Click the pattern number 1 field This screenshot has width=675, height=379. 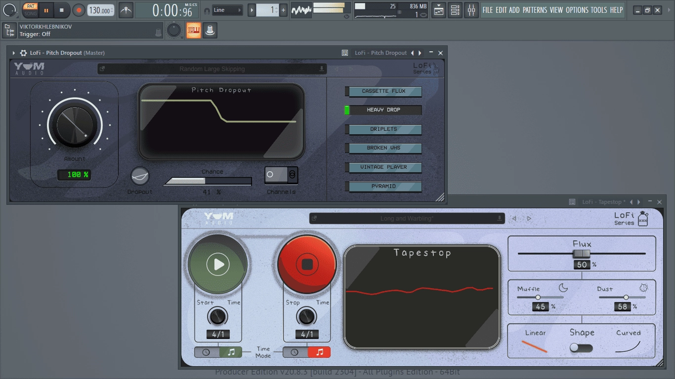tap(267, 10)
